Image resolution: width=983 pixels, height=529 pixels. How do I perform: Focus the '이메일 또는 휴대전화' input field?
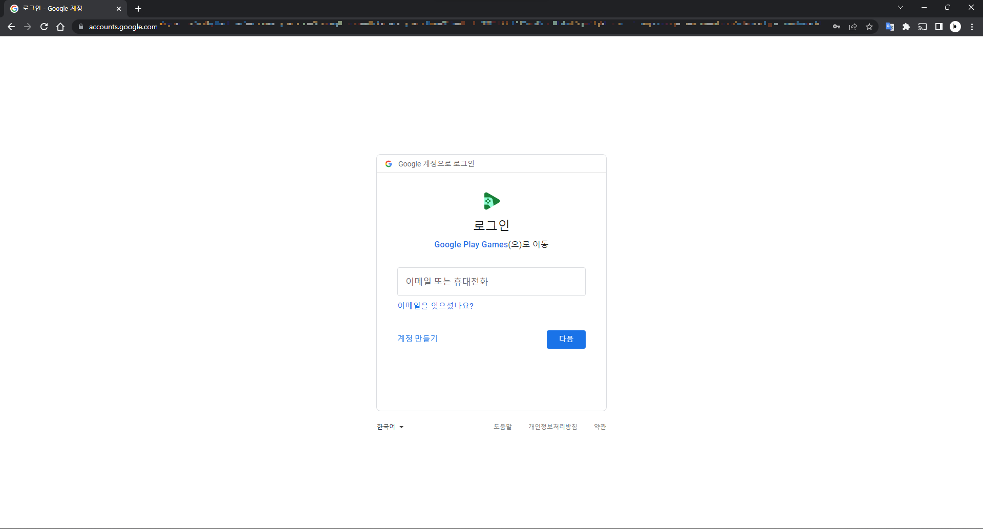tap(491, 282)
